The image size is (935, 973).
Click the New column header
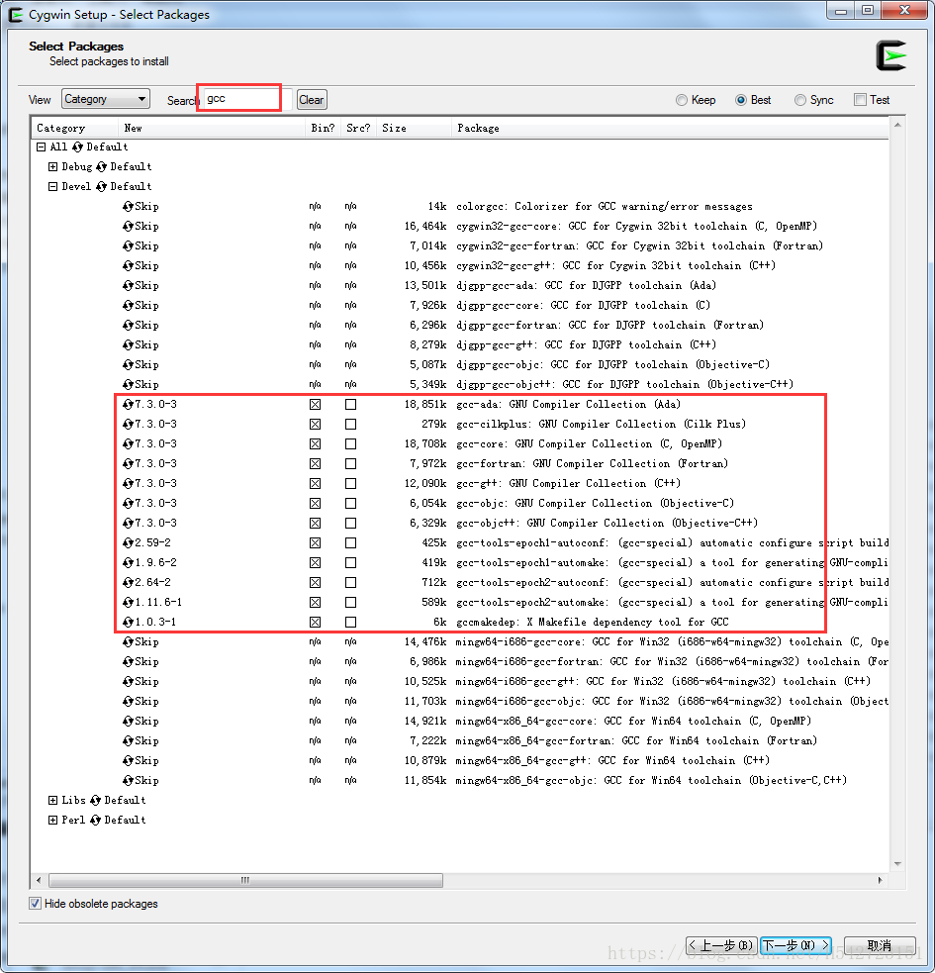212,128
